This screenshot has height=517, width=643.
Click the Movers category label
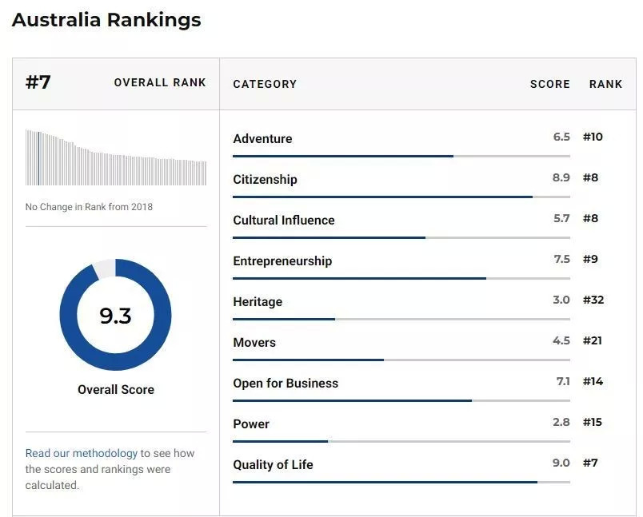[x=254, y=343]
